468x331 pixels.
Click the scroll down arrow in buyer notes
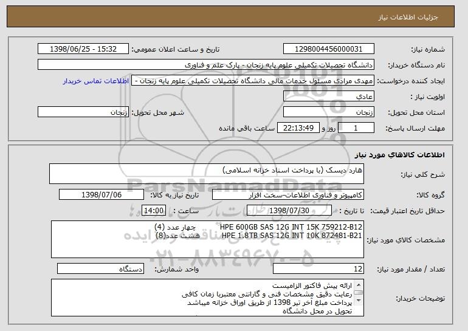click(x=359, y=301)
